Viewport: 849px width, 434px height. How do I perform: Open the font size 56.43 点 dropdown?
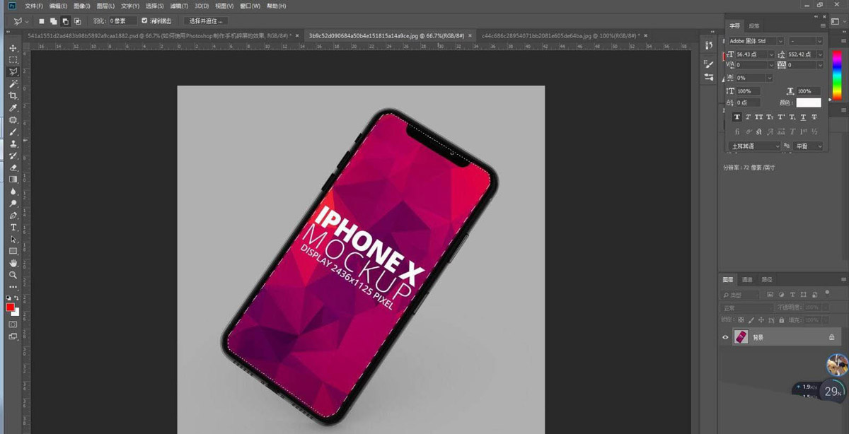tap(771, 54)
